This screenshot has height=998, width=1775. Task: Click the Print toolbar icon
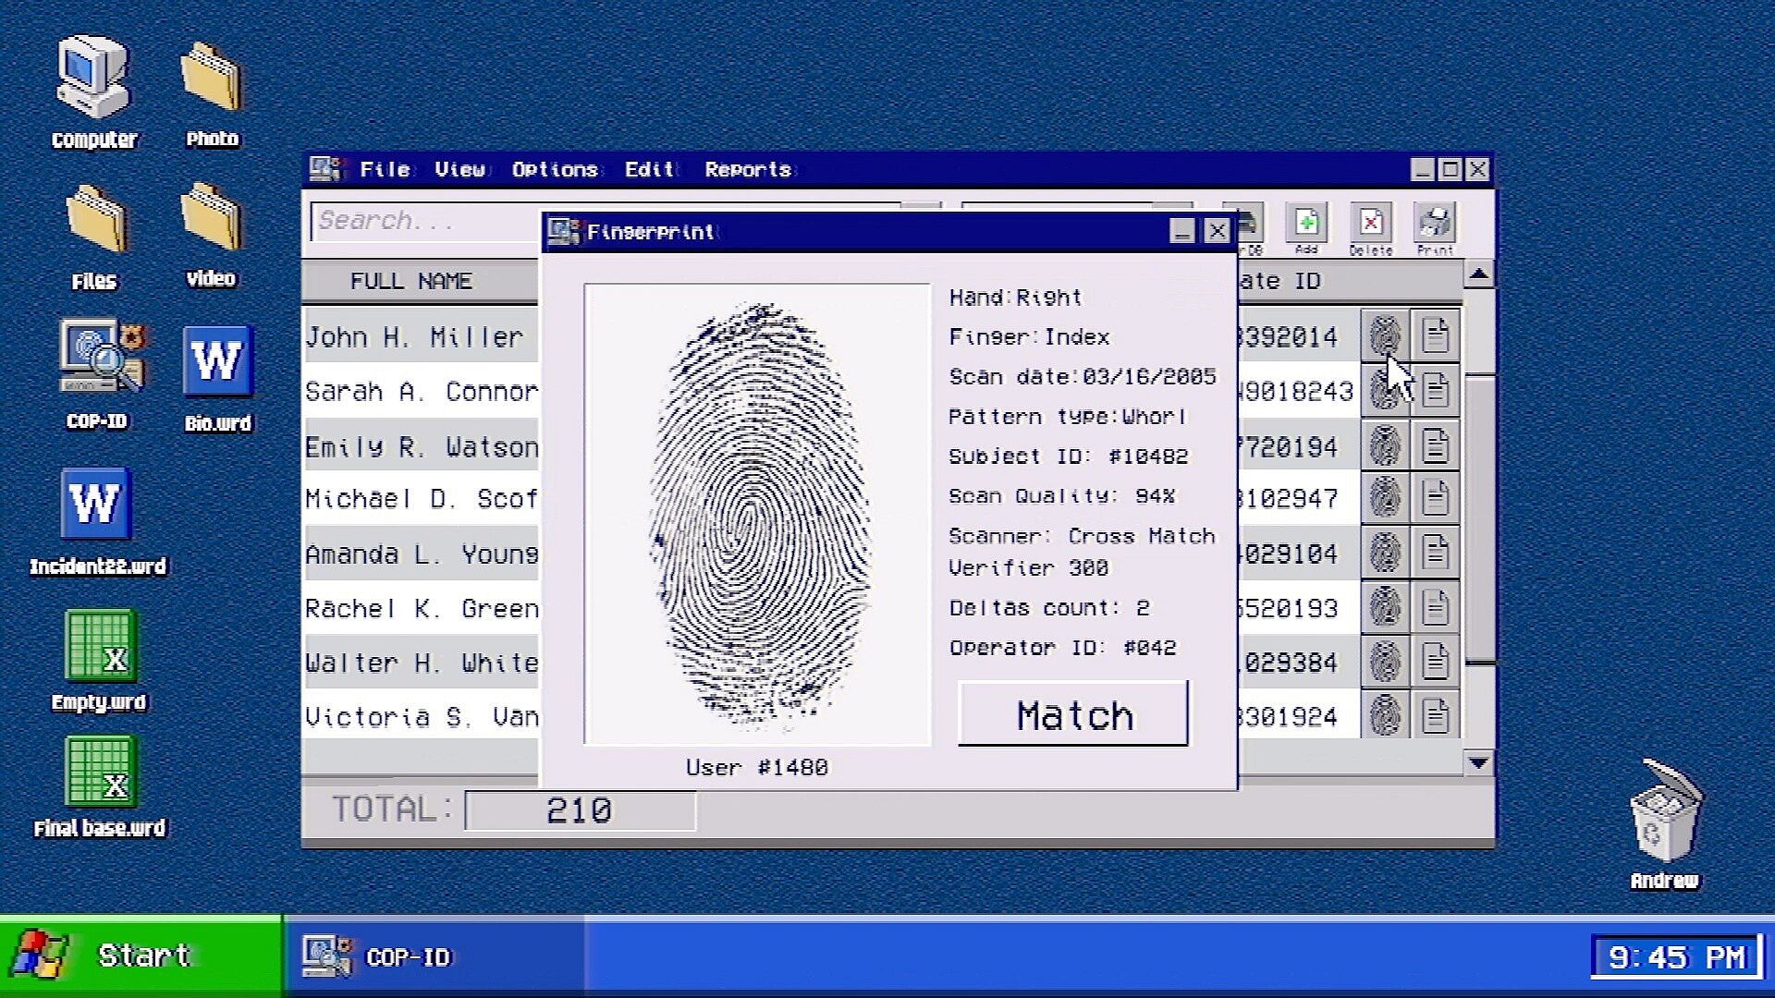pyautogui.click(x=1435, y=227)
